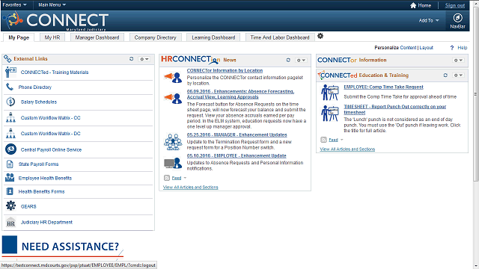Open the 05.25.2016 MANAGER Enhancement Updates link
This screenshot has height=269, width=479.
pos(237,134)
